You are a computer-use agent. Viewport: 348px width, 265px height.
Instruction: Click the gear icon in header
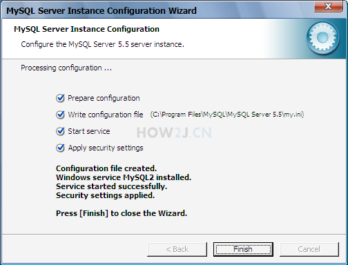coord(322,38)
